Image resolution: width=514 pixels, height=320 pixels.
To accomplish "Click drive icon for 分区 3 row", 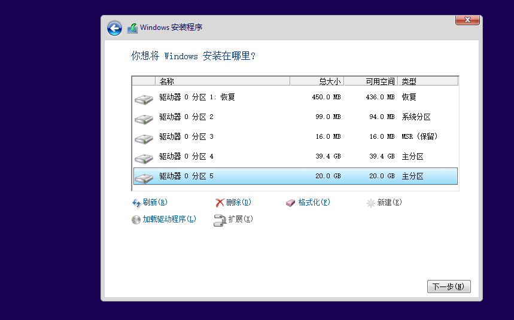I will pyautogui.click(x=144, y=139).
